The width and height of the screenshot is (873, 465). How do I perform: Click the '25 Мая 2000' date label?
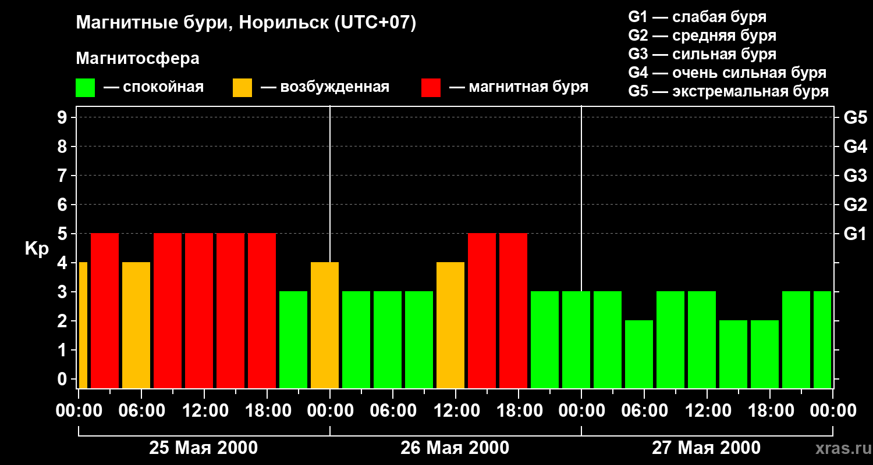pyautogui.click(x=204, y=448)
